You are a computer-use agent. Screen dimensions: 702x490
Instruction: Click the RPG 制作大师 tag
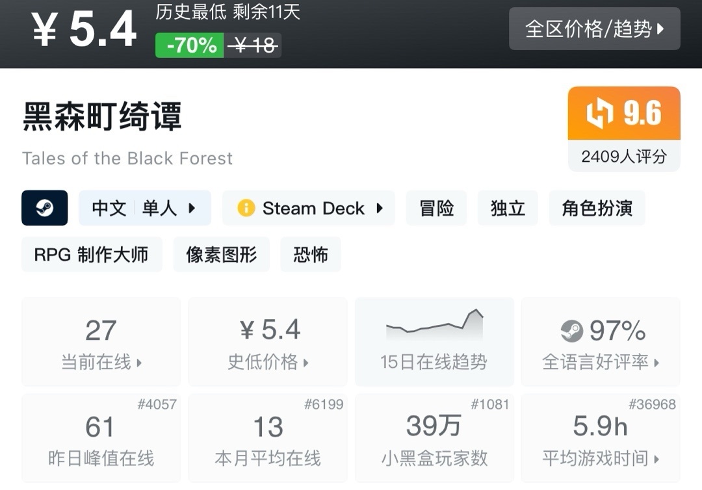tap(92, 254)
